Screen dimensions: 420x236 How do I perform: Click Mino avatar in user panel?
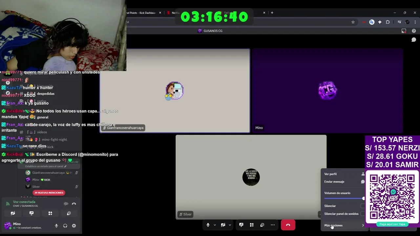pos(8,226)
